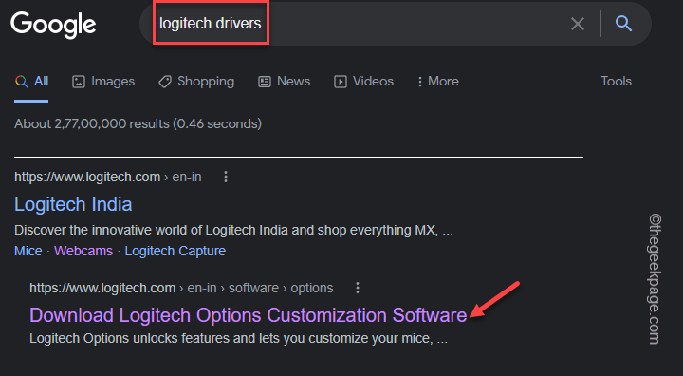Click the 'Discover the innovative world' snippet

[234, 230]
